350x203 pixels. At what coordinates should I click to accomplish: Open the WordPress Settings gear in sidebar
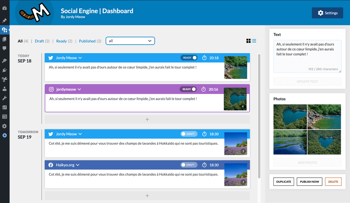4,126
